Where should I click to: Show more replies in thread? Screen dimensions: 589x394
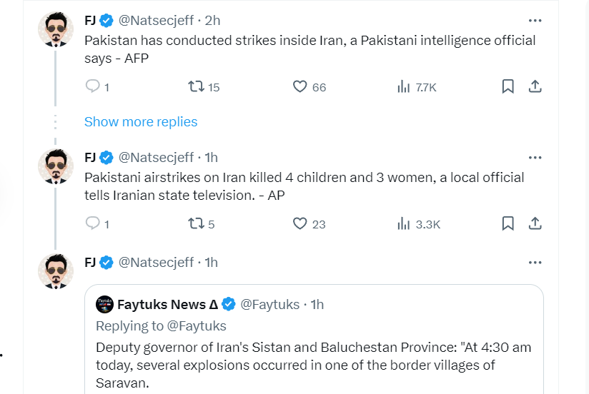[x=141, y=122]
